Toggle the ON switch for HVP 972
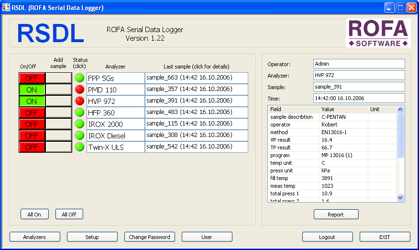 (32, 101)
